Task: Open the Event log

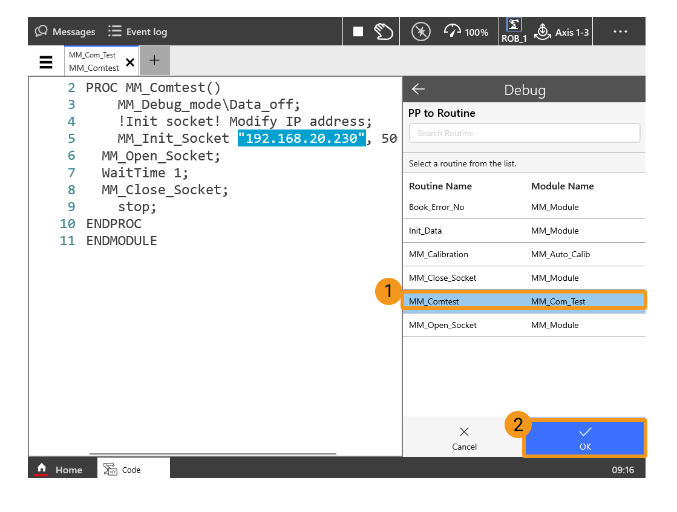Action: coord(137,31)
